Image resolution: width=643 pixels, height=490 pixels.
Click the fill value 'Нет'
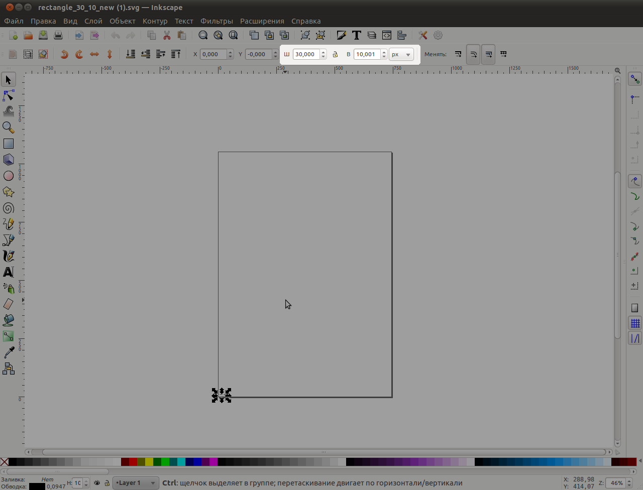click(x=48, y=479)
